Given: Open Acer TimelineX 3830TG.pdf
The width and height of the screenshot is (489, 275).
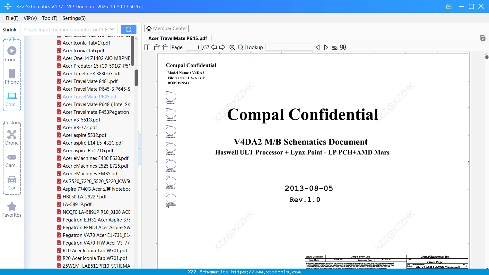Looking at the screenshot, I should tap(89, 74).
